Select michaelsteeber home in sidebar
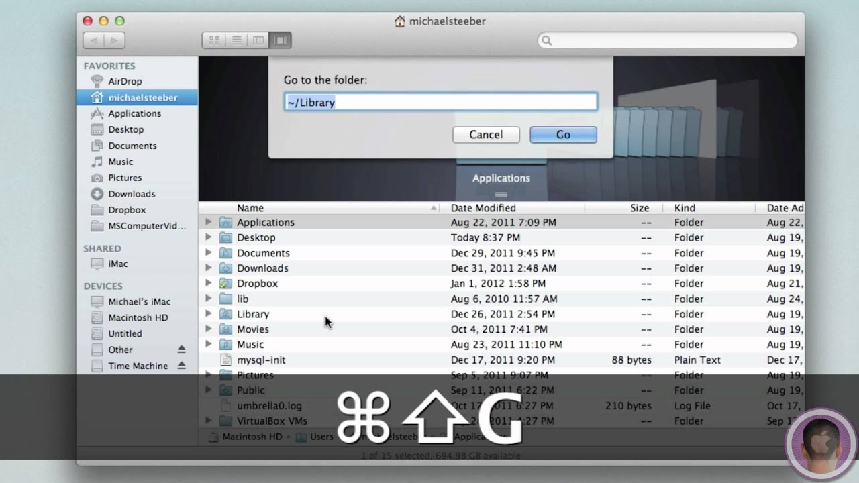The height and width of the screenshot is (483, 859). click(x=137, y=97)
